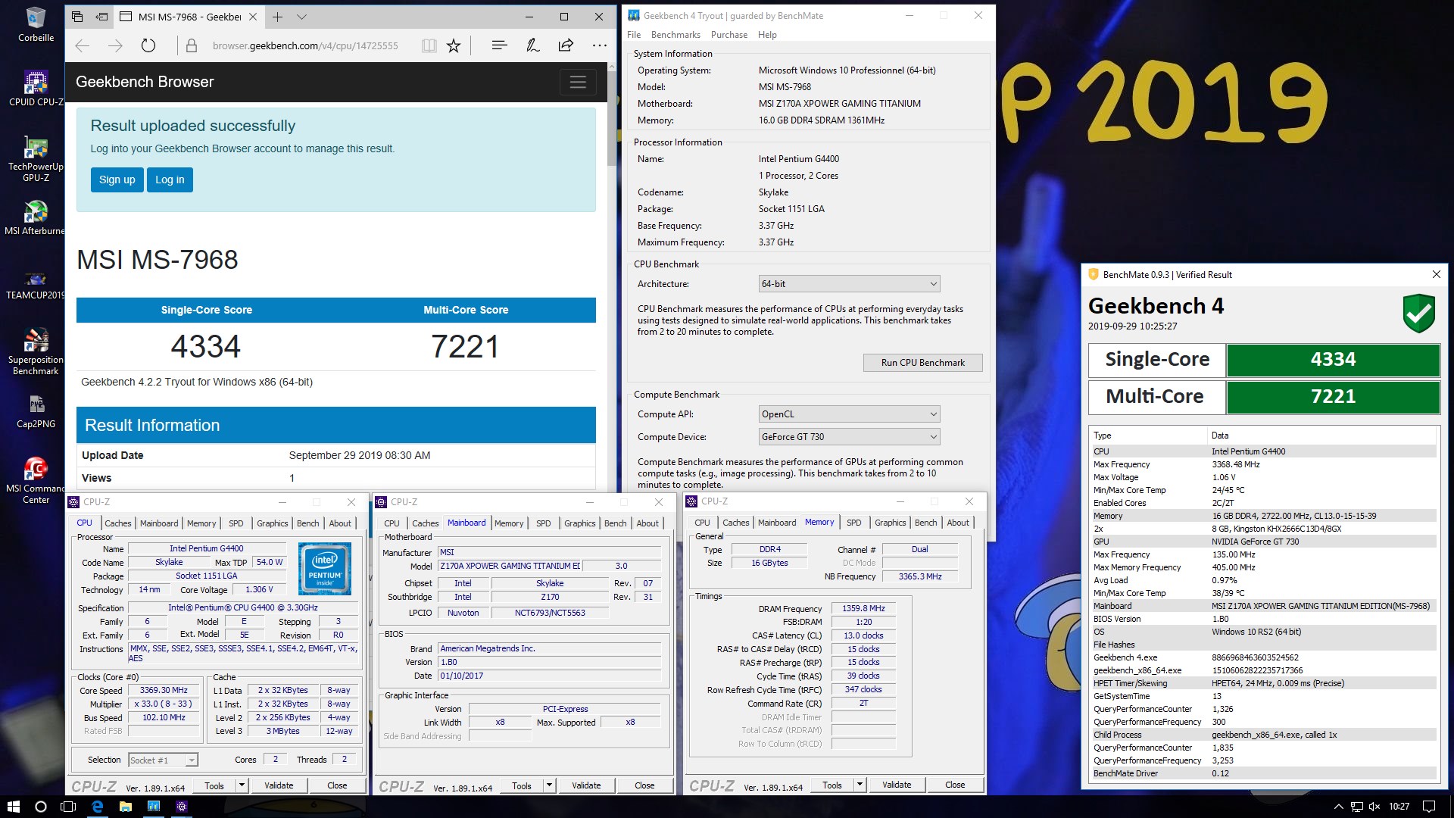Launch Superposition Benchmark shortcut
The width and height of the screenshot is (1454, 818).
(36, 351)
